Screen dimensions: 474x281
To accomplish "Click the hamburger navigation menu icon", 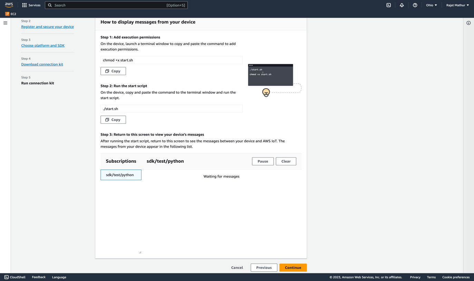I will [x=5, y=23].
